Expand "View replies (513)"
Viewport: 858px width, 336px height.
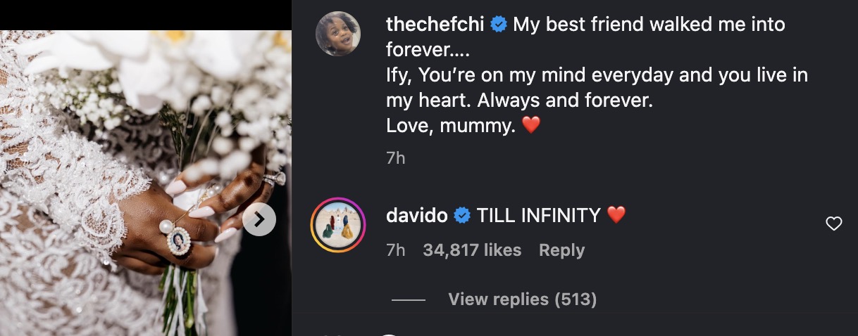[x=522, y=299]
